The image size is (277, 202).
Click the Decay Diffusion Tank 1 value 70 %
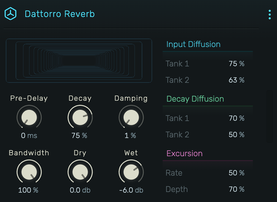coord(237,118)
